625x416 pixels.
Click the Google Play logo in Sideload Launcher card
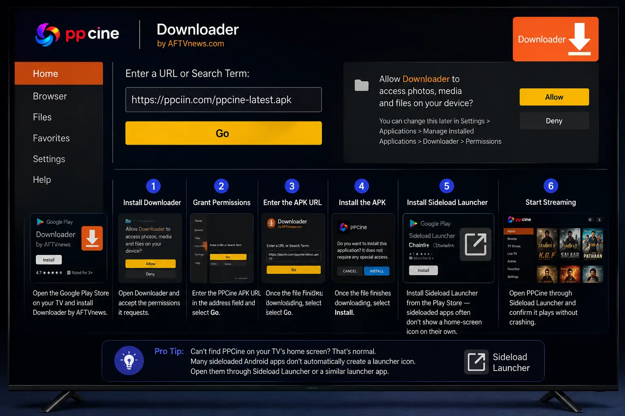[x=413, y=223]
